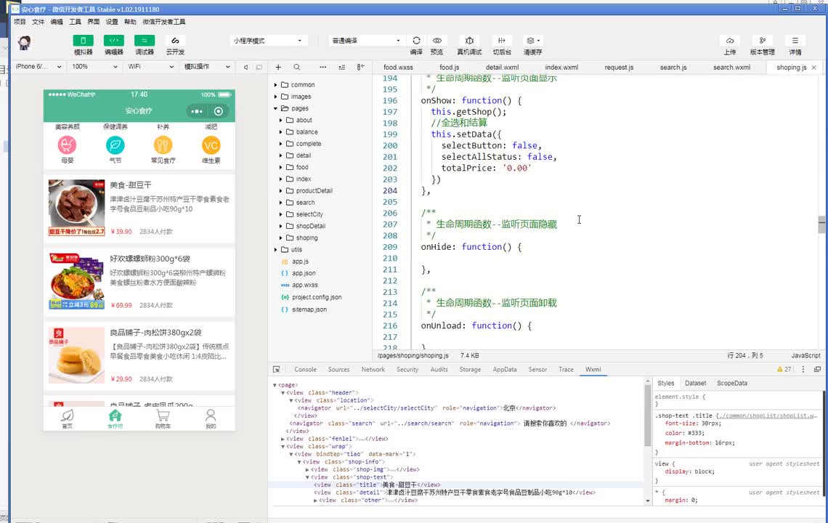828x523 pixels.
Task: Open the Console tab in debugger
Action: click(x=305, y=370)
